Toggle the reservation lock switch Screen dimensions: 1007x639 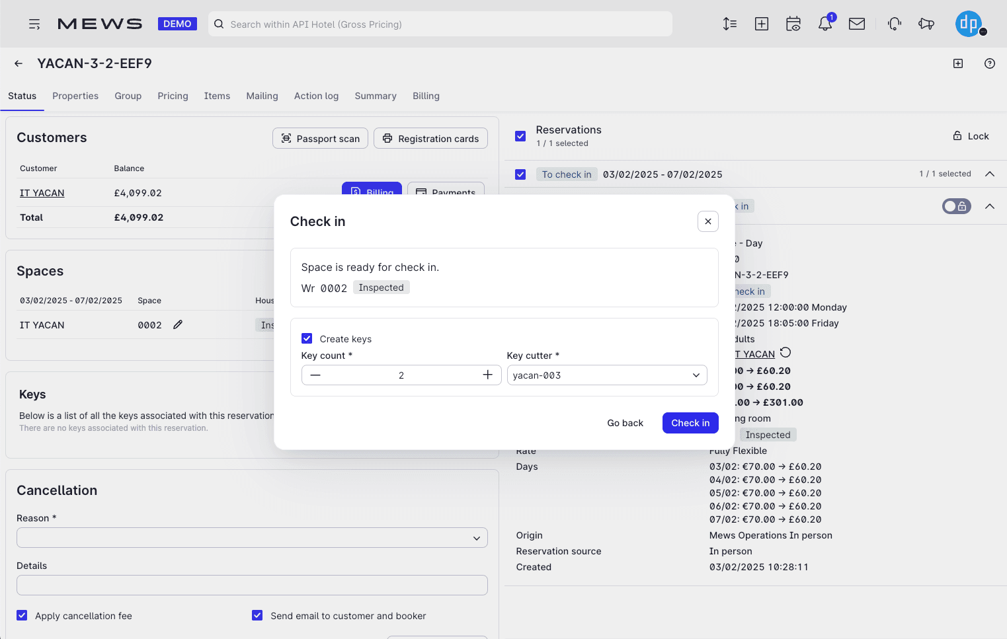(x=956, y=206)
